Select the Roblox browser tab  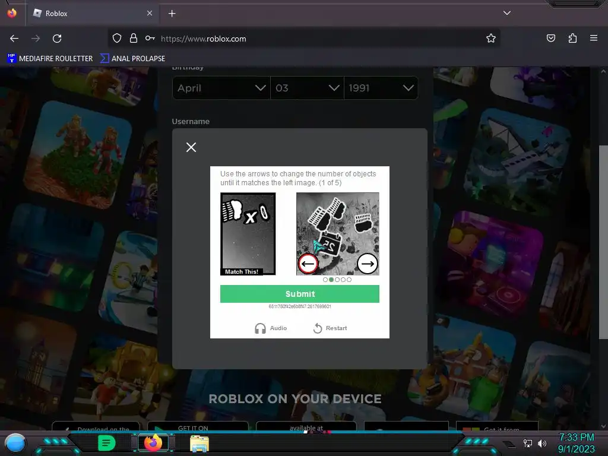click(x=93, y=14)
